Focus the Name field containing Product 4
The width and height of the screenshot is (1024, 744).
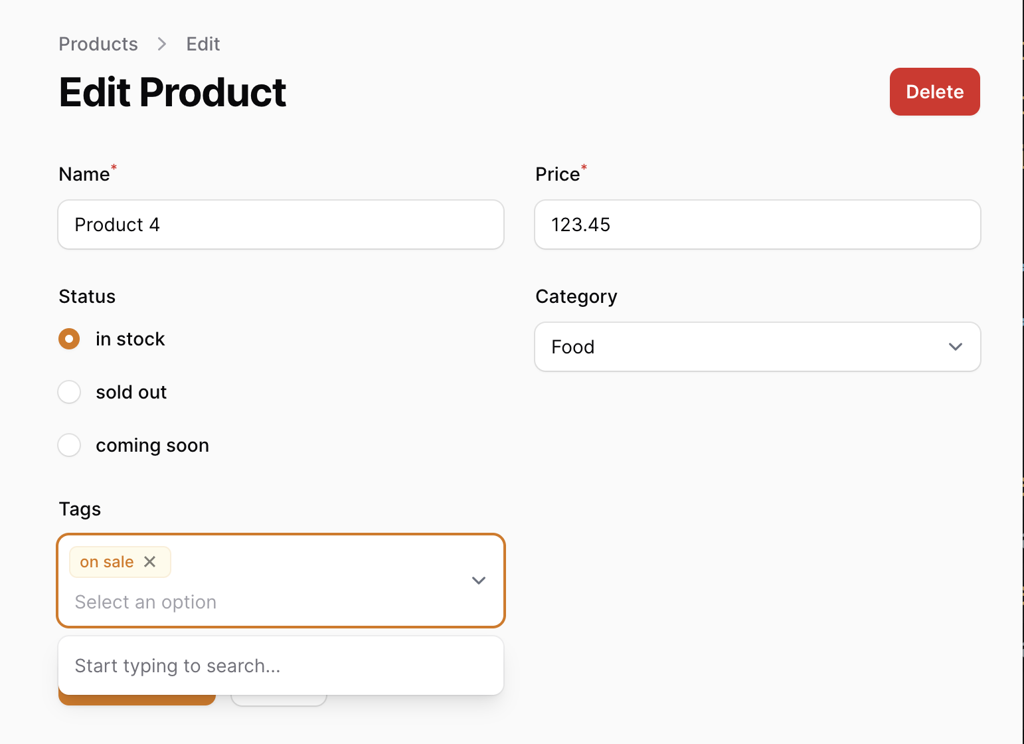(x=281, y=225)
